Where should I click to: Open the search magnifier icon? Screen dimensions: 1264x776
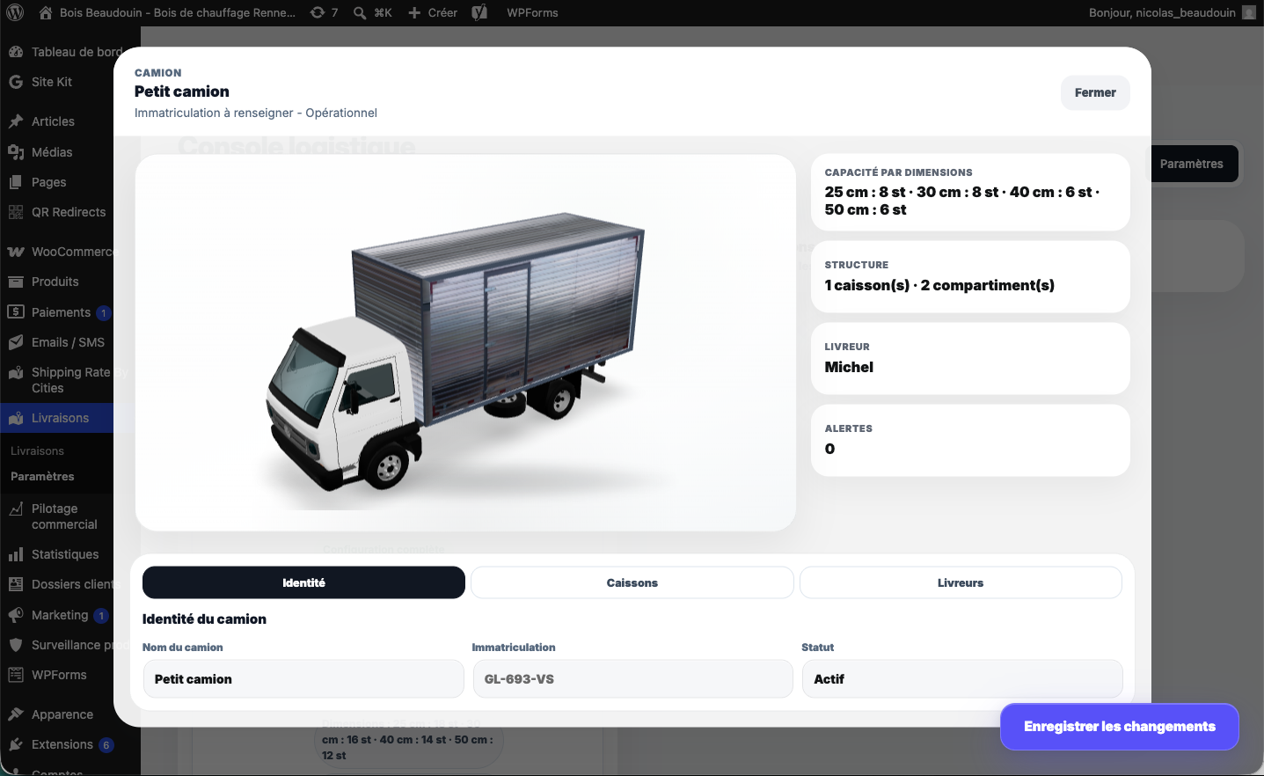[x=360, y=13]
